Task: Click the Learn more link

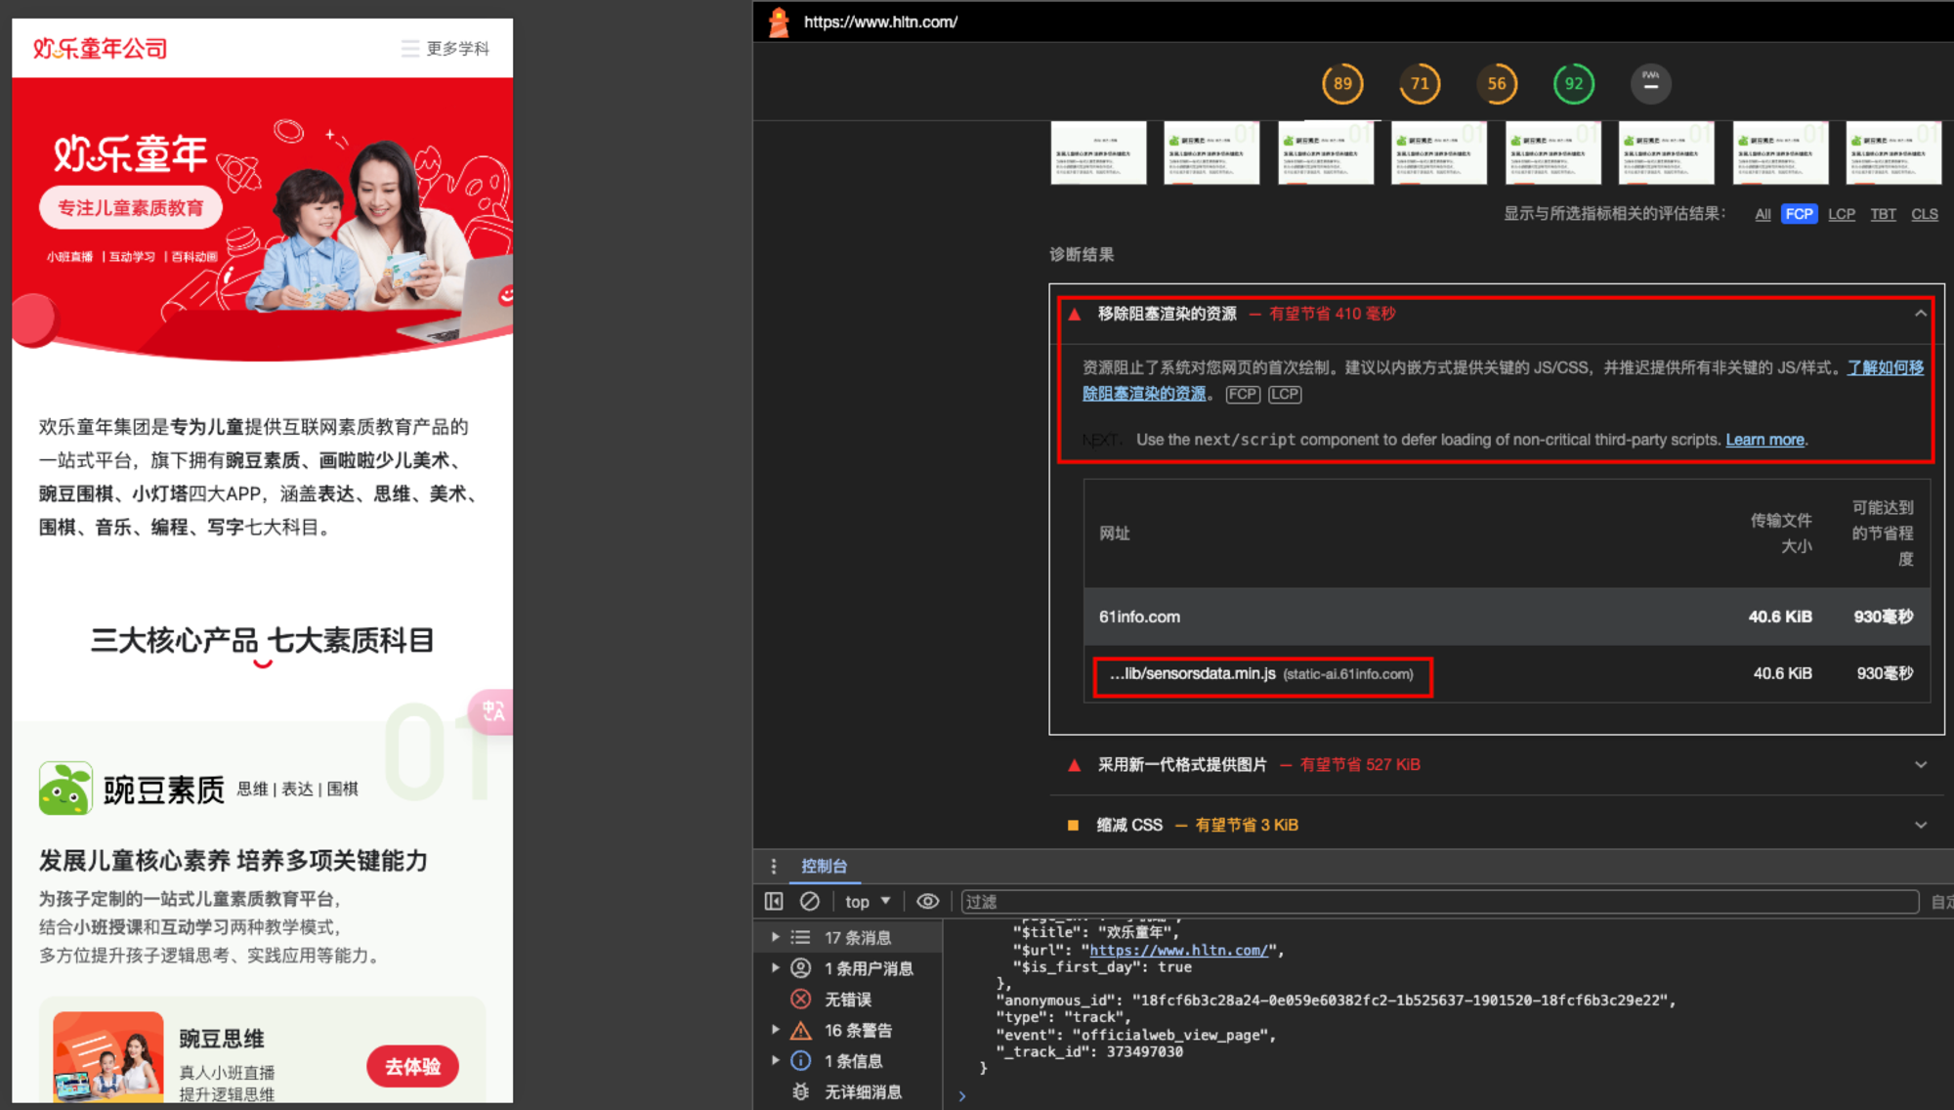Action: pos(1764,440)
